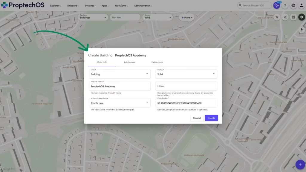The height and width of the screenshot is (172, 306).
Task: Click the Cancel button
Action: 197,118
